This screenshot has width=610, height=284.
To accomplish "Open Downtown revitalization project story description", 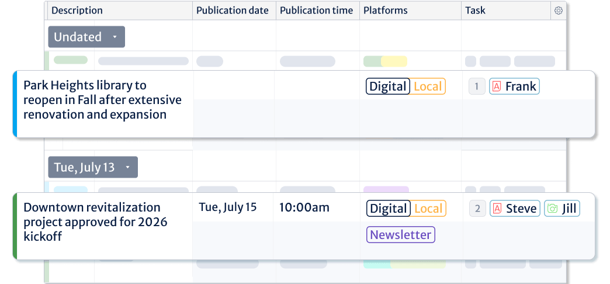I will pos(95,221).
